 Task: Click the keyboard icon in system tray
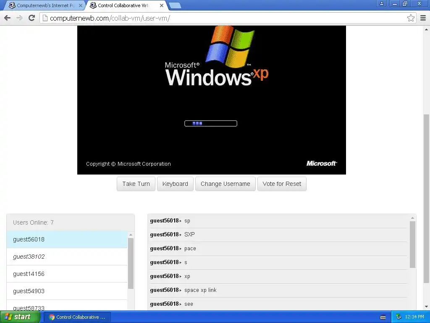(383, 317)
